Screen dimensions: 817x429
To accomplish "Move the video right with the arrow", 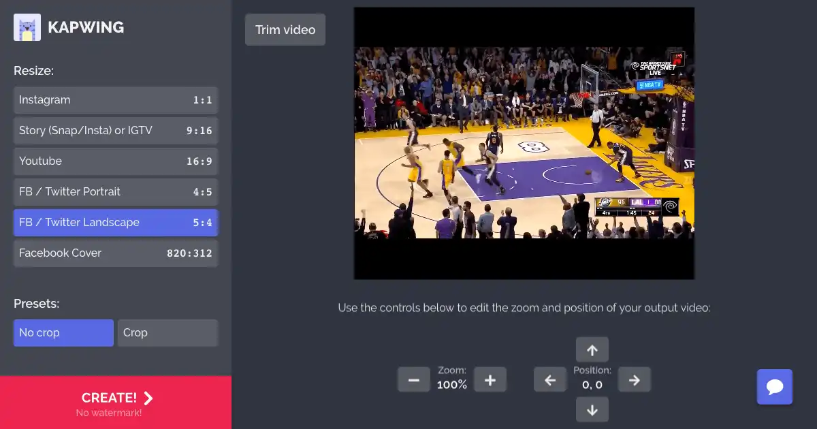I will [634, 379].
